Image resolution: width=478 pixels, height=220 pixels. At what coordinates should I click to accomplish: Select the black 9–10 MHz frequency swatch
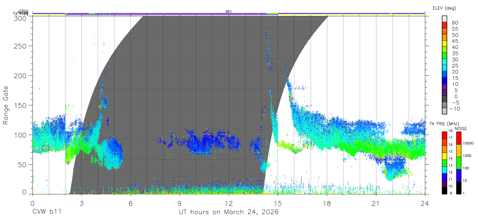(x=445, y=190)
